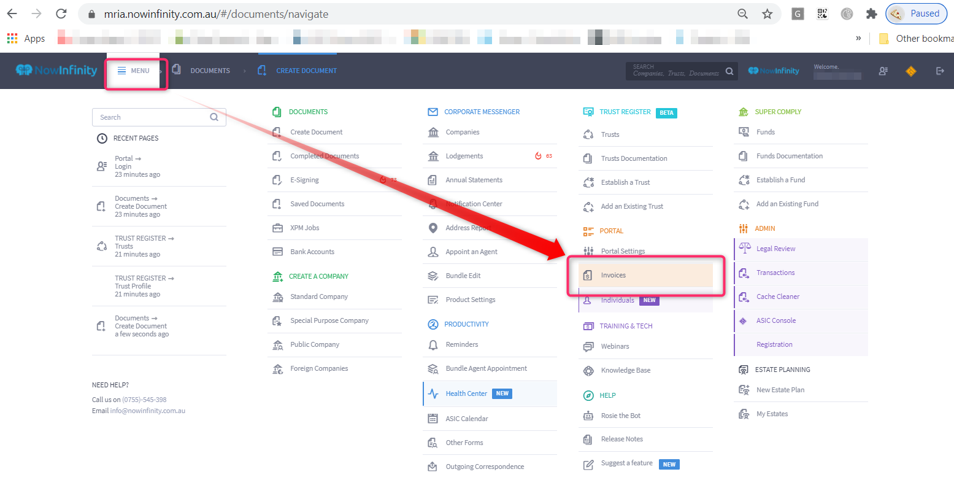Viewport: 954px width, 496px height.
Task: Open Registration admin link
Action: [x=774, y=344]
